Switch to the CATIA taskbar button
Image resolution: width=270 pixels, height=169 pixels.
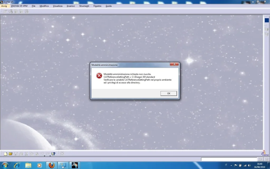(x=75, y=165)
